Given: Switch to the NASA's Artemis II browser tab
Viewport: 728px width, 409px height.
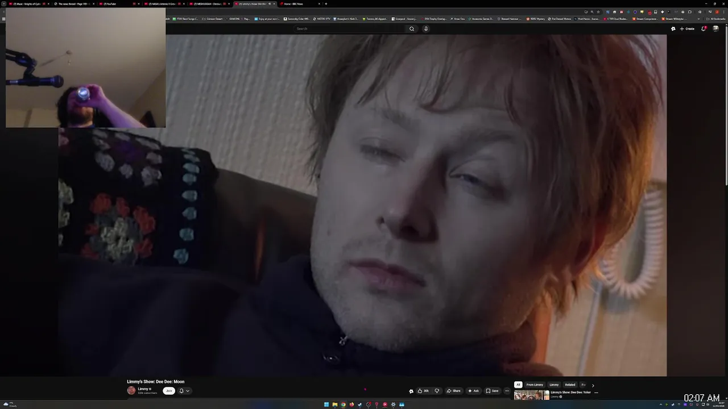Looking at the screenshot, I should coord(164,4).
